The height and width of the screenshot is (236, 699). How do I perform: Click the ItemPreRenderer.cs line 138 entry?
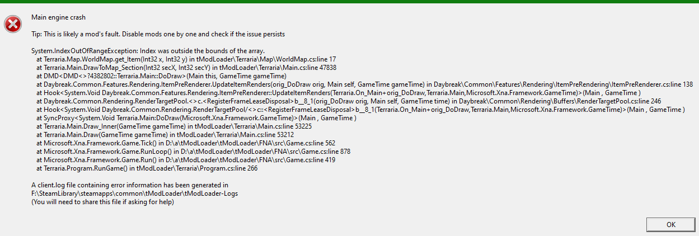click(x=364, y=84)
